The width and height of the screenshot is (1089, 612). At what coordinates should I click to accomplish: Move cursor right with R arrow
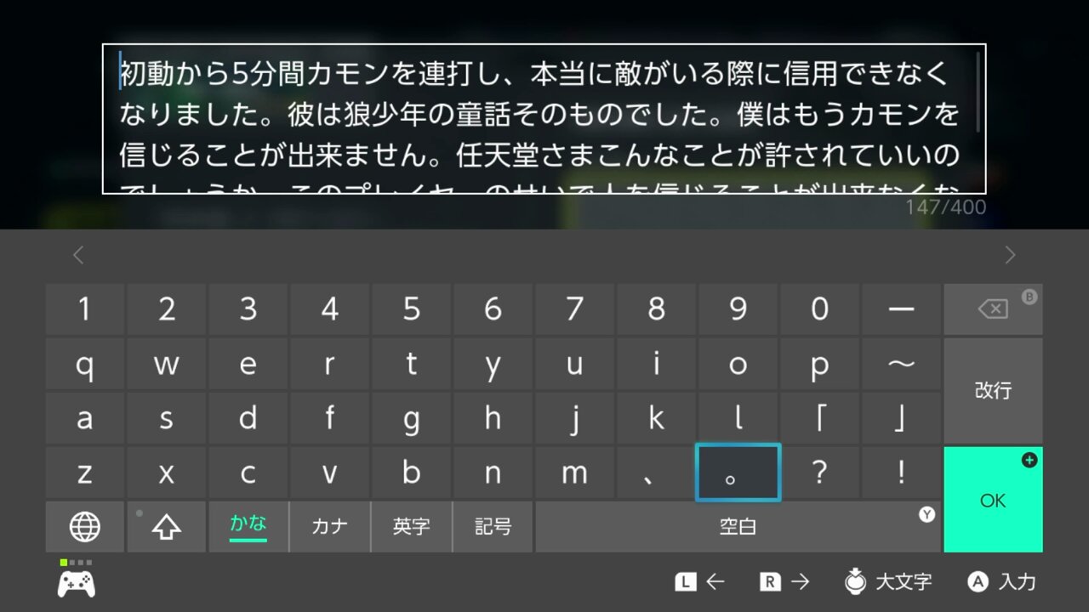[x=784, y=582]
